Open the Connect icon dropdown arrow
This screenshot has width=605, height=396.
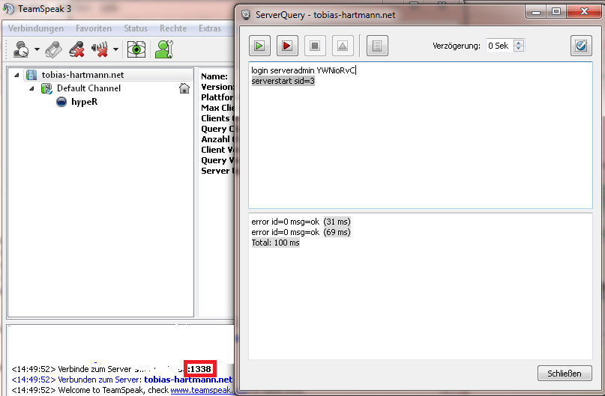[x=37, y=49]
